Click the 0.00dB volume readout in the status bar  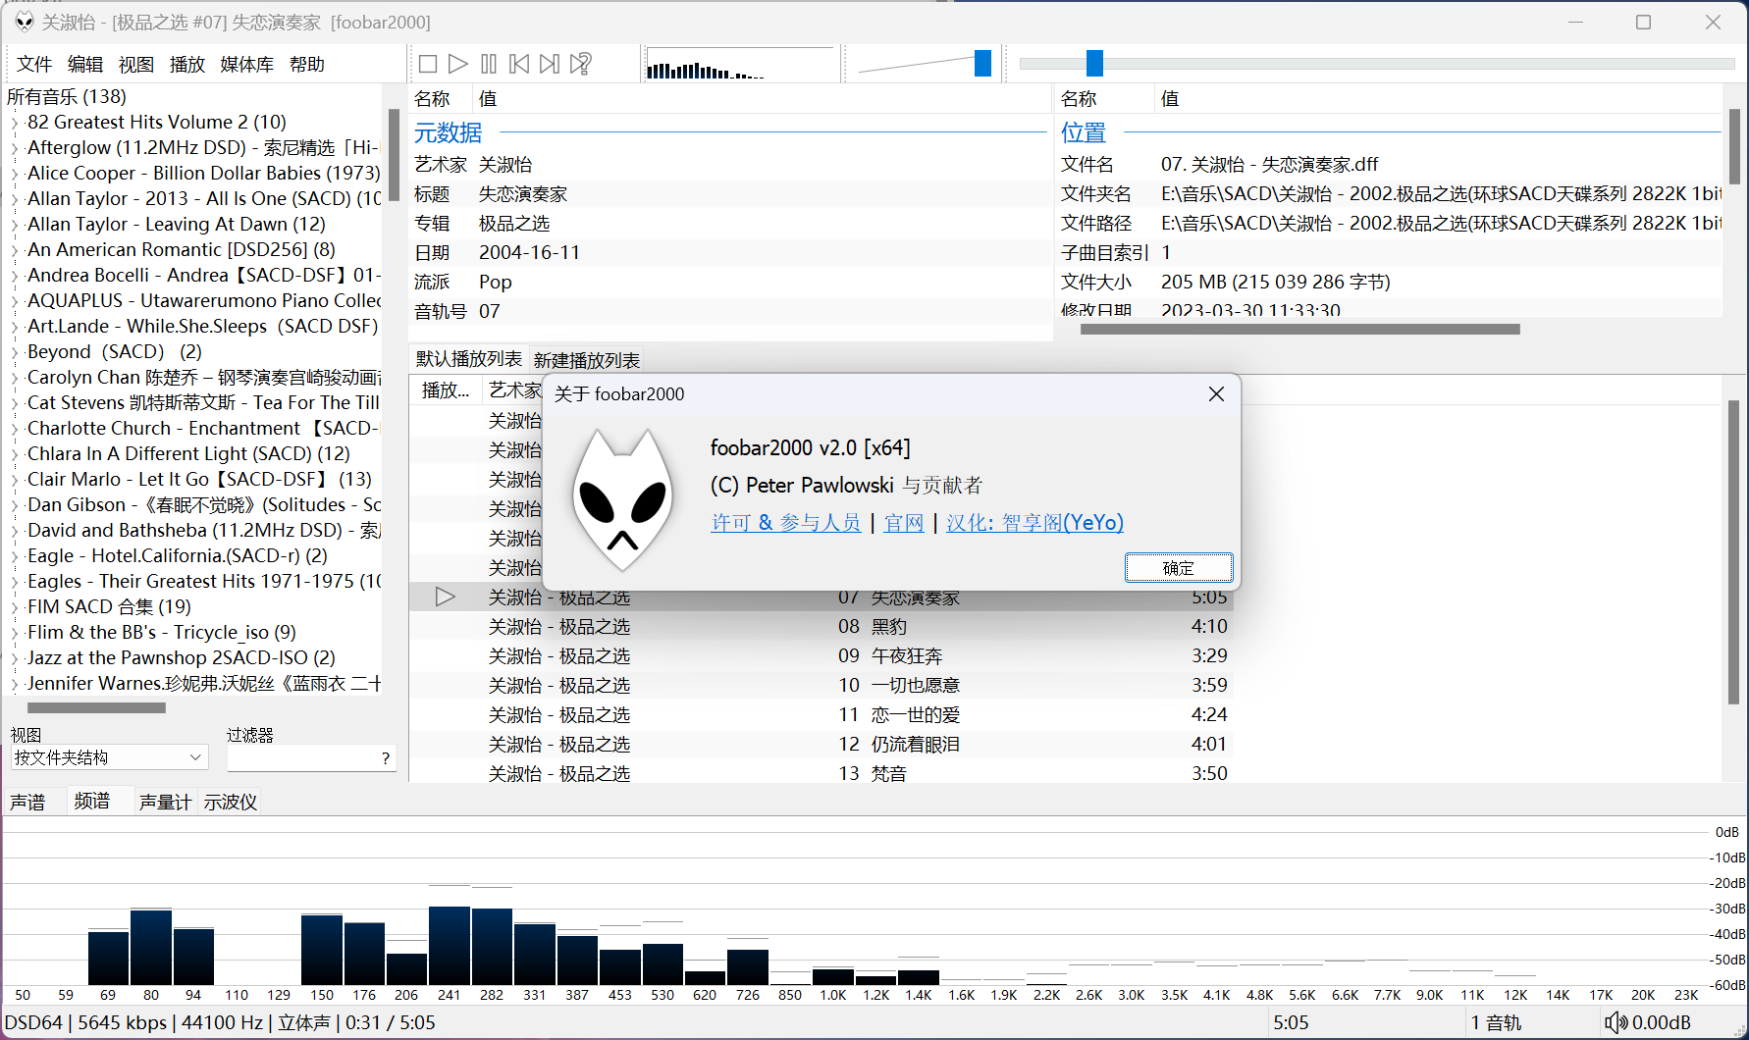pos(1661,1022)
